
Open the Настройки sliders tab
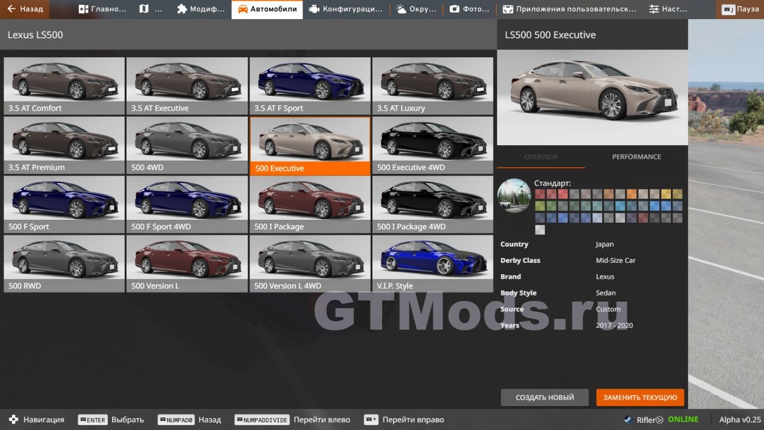point(668,9)
